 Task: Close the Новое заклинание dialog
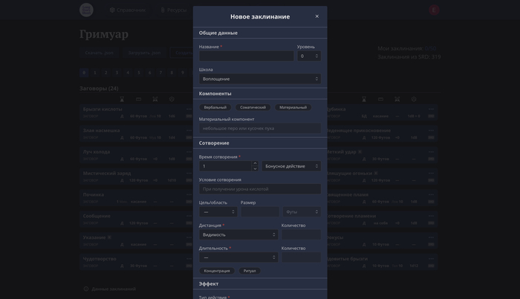[316, 16]
